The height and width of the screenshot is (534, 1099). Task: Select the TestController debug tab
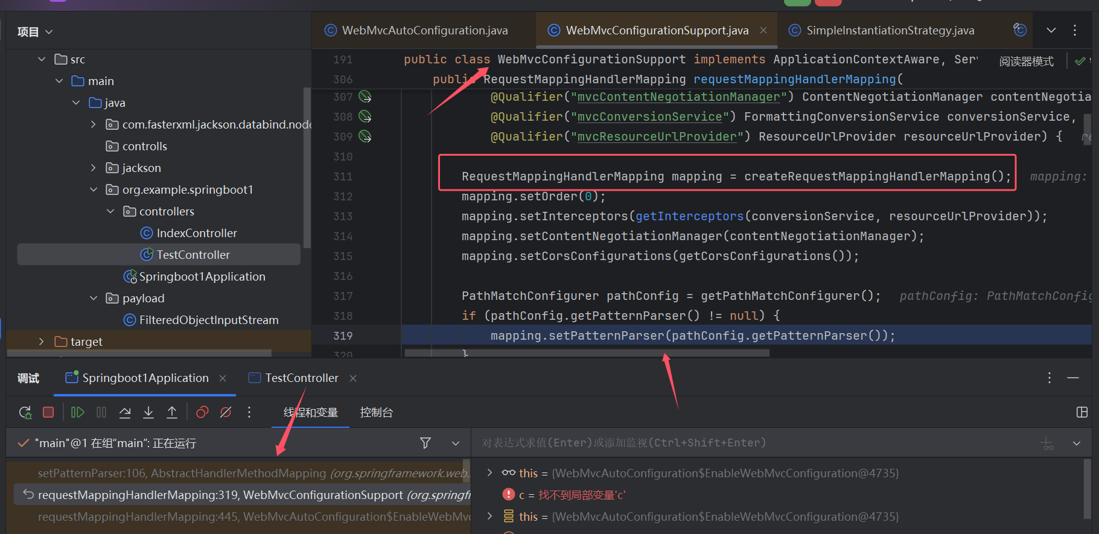coord(302,378)
